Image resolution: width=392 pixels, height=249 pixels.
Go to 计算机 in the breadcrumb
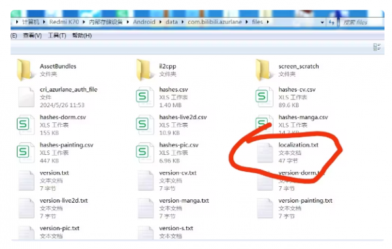tap(31, 22)
